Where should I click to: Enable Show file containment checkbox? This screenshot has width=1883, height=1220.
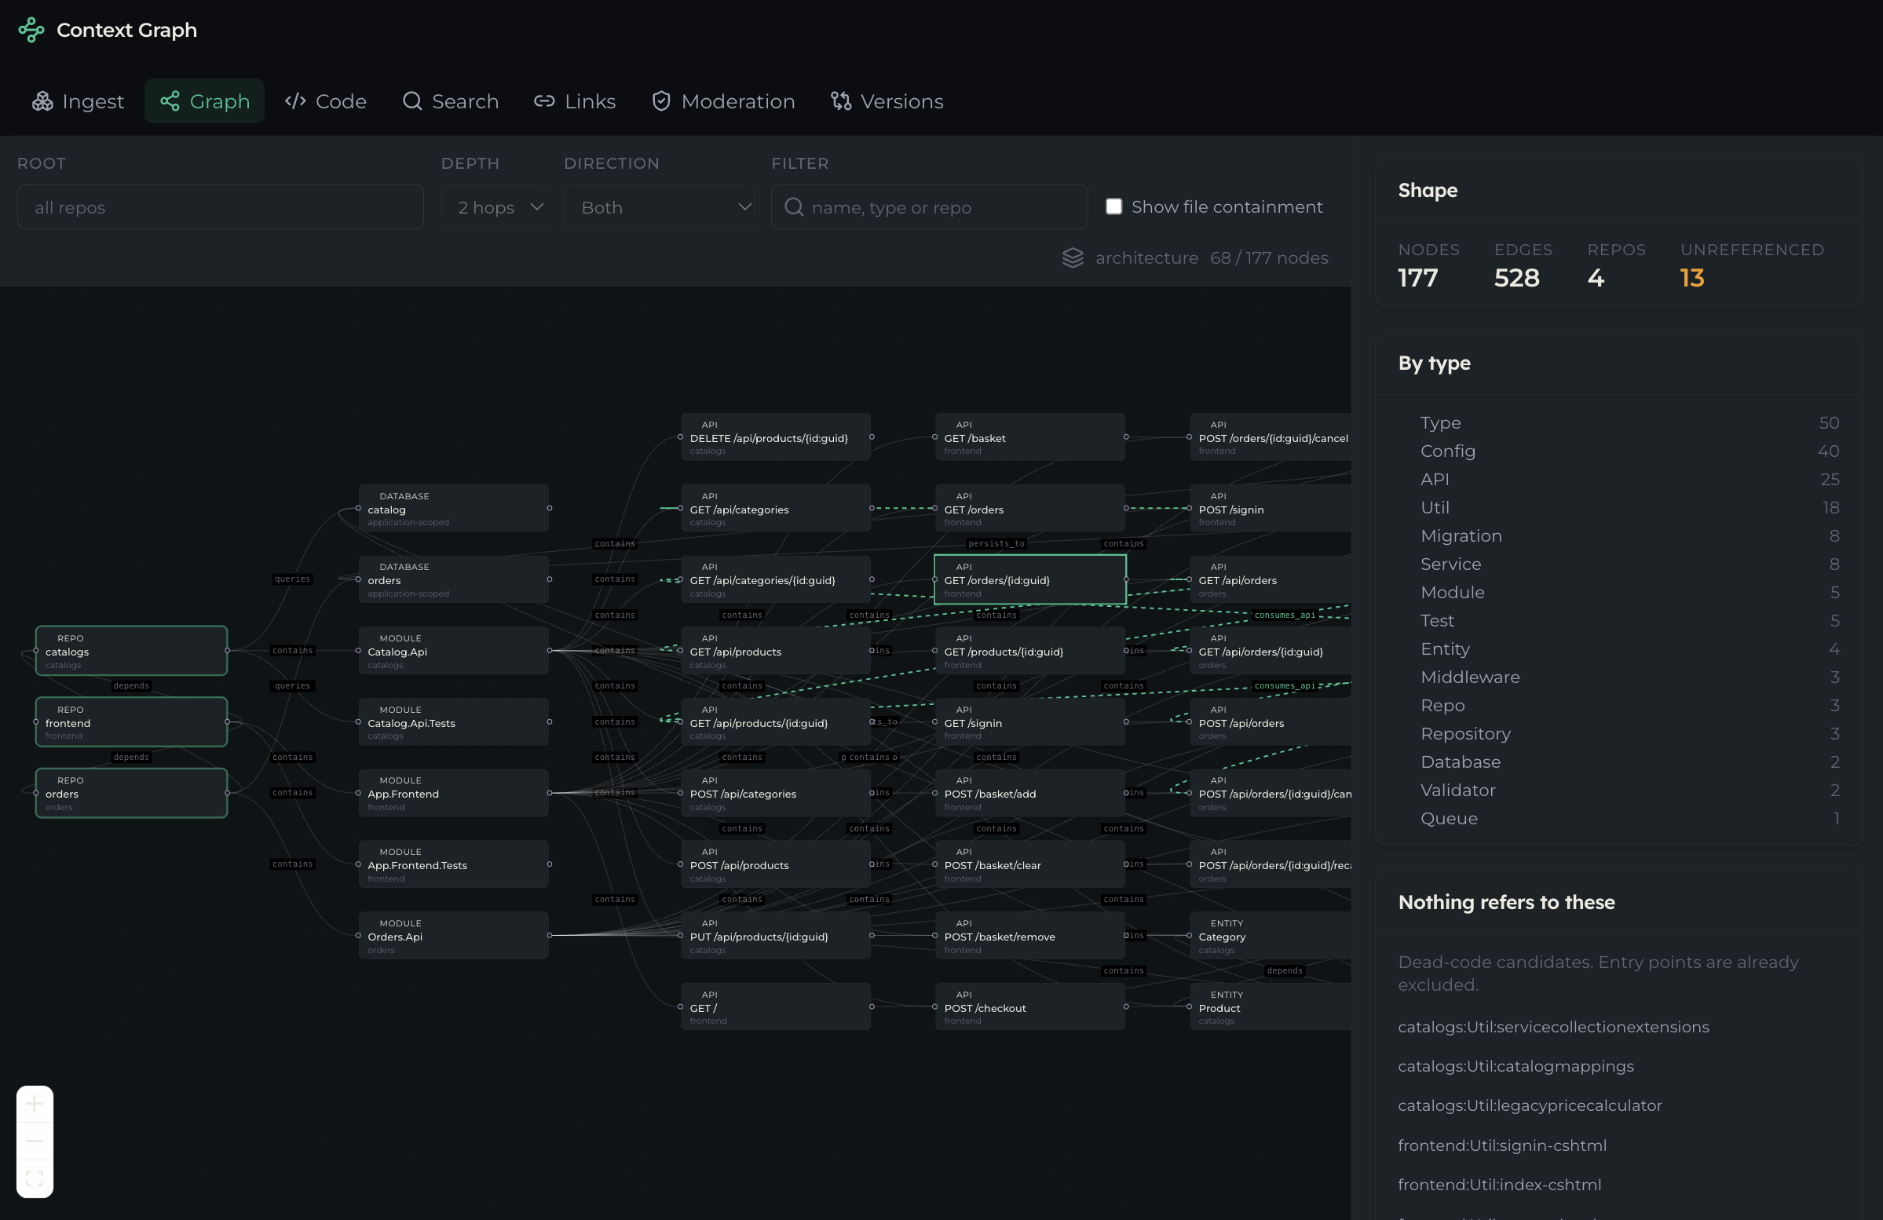pyautogui.click(x=1113, y=206)
